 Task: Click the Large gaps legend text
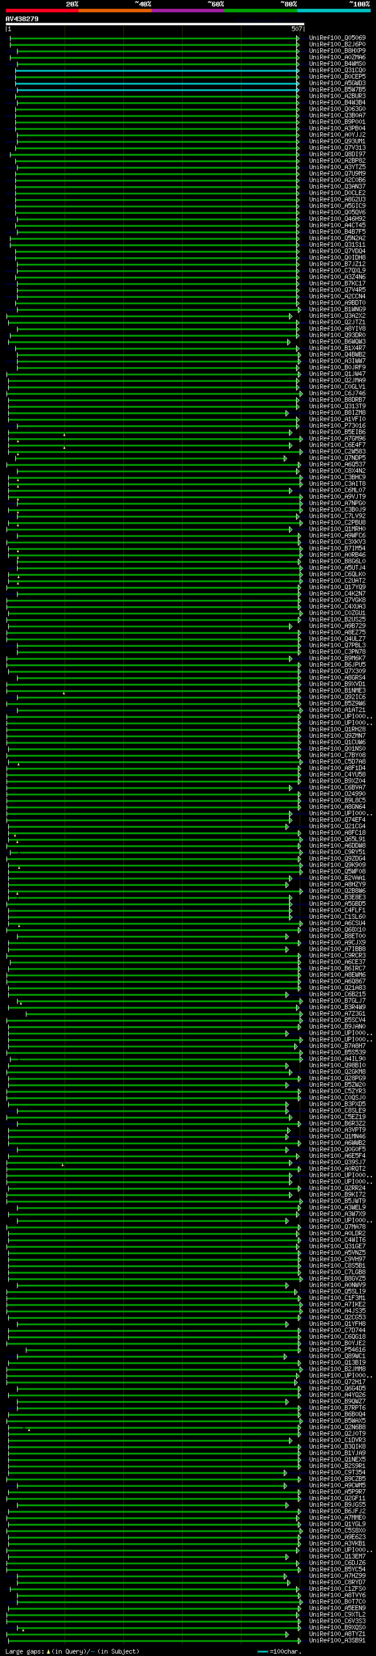(72, 1651)
